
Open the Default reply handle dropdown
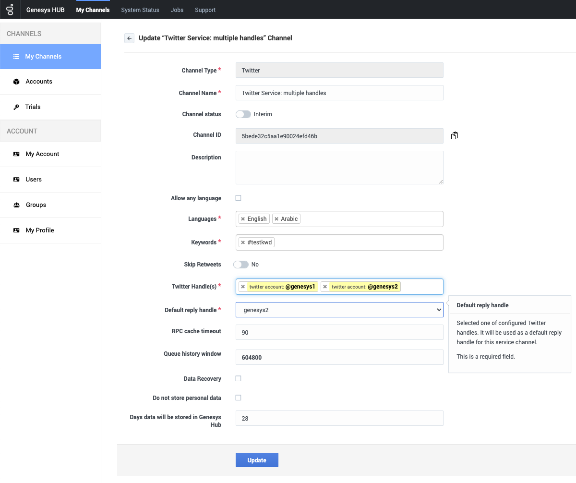click(x=339, y=310)
